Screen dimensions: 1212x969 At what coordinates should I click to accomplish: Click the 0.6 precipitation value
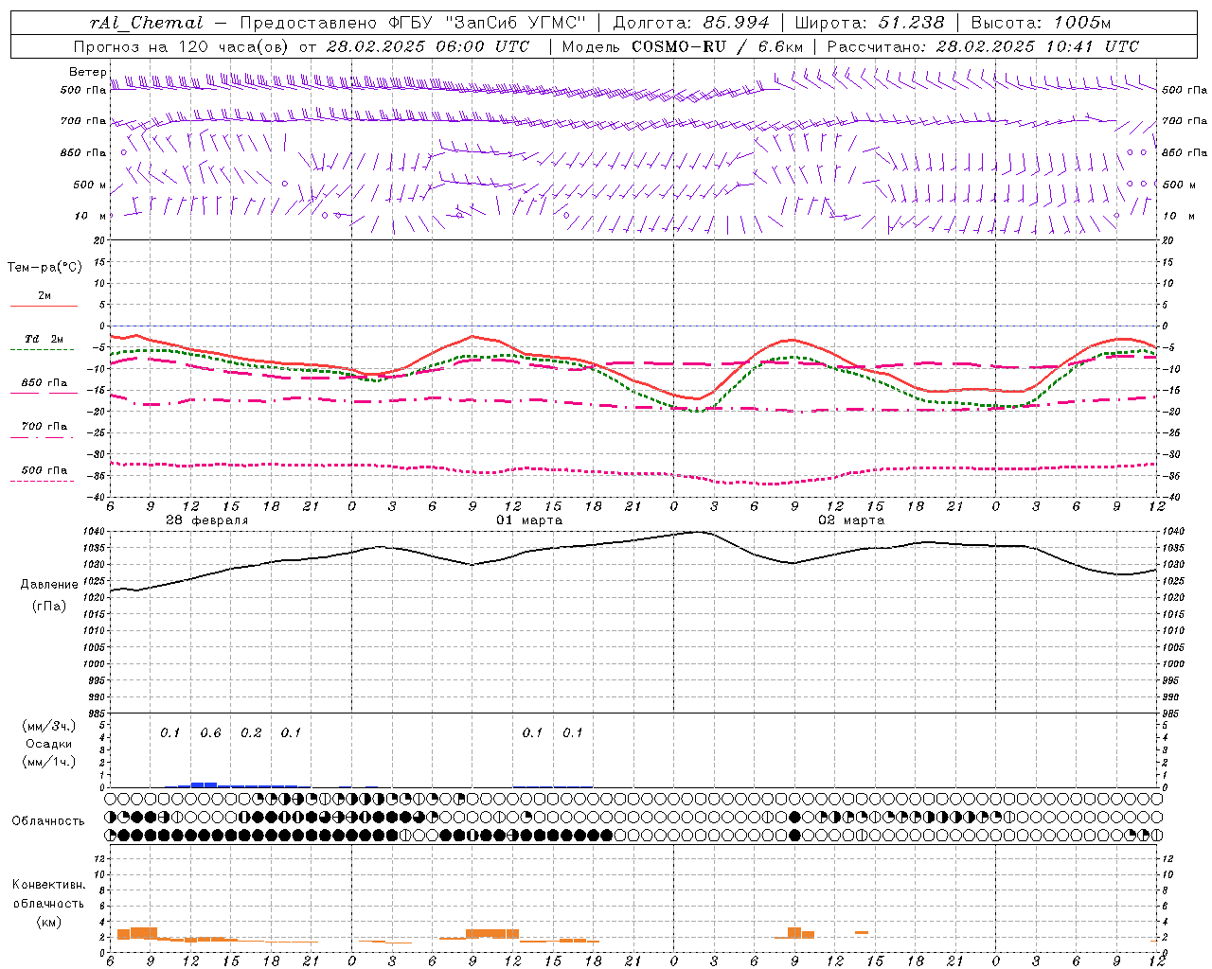(x=210, y=733)
